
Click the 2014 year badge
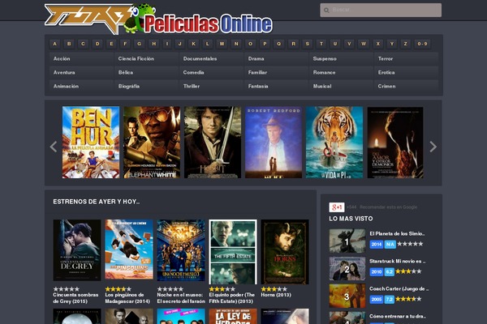(376, 245)
